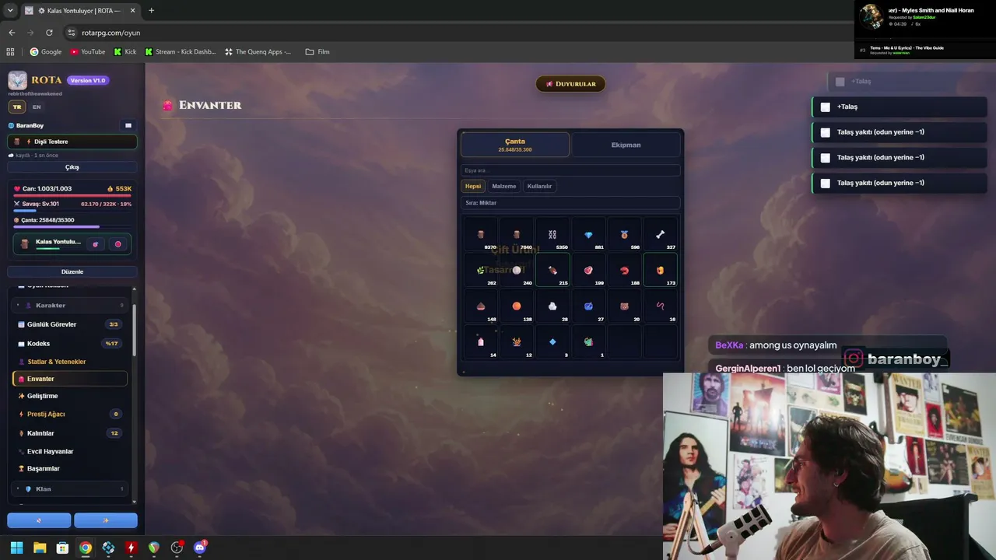The image size is (996, 560).
Task: Select the chestnut item with quantity 148
Action: click(481, 306)
